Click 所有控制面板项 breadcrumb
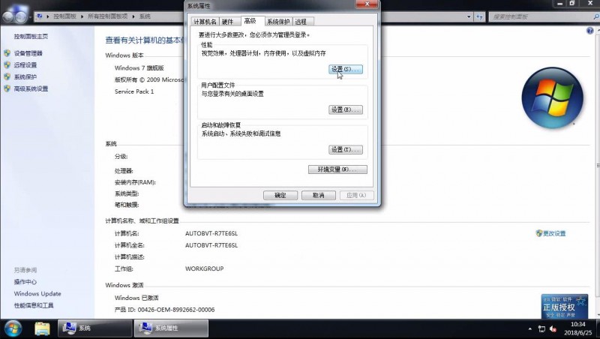 point(107,16)
